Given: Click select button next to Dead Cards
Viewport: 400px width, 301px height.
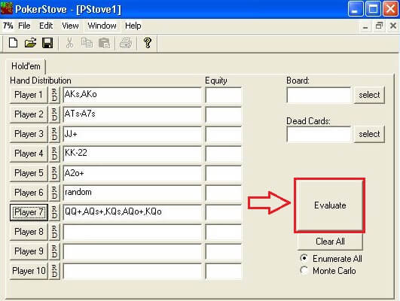Looking at the screenshot, I should coord(369,134).
